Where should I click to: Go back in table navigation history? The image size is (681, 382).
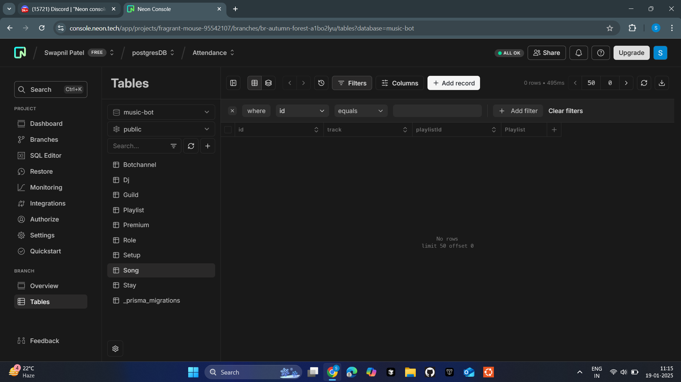pos(290,83)
